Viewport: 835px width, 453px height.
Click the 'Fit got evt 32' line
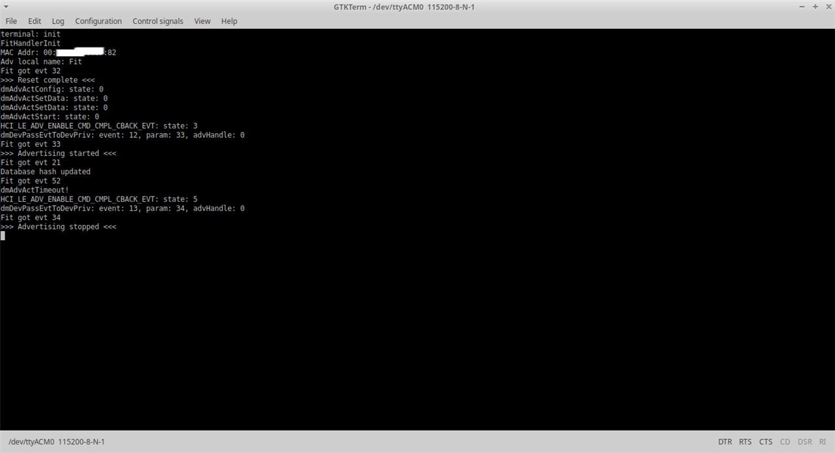click(x=31, y=70)
